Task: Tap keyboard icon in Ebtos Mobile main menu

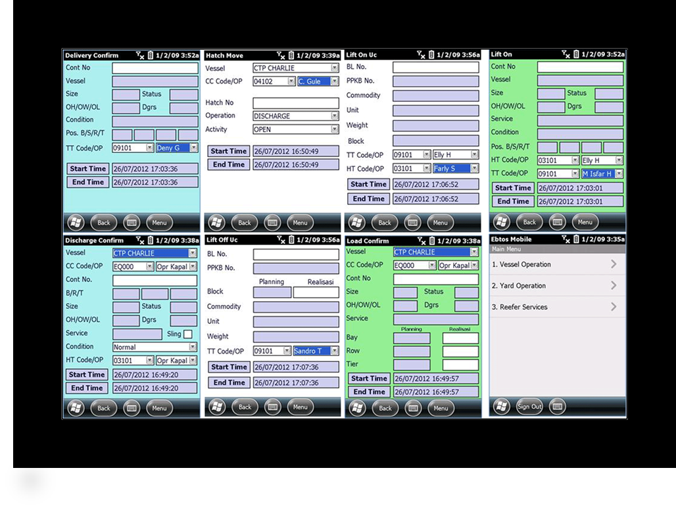Action: point(557,407)
